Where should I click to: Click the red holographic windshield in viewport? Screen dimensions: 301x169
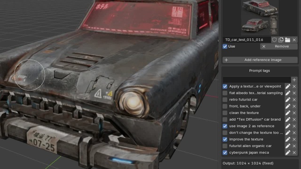tap(137, 18)
